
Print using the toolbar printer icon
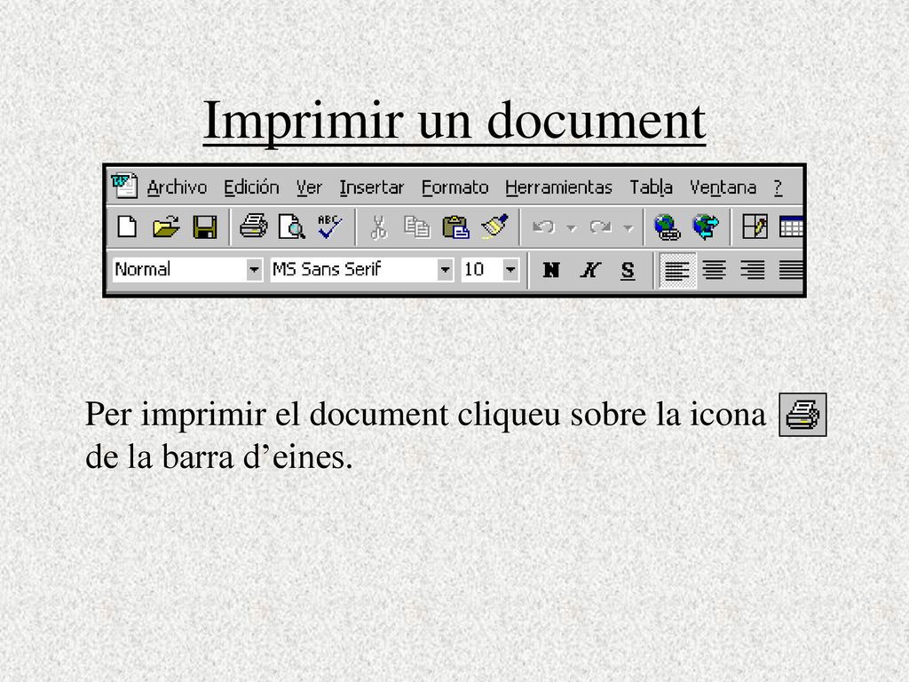tap(253, 226)
